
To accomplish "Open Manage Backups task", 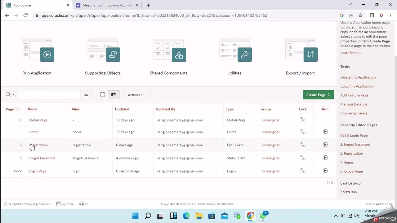I will [x=354, y=104].
